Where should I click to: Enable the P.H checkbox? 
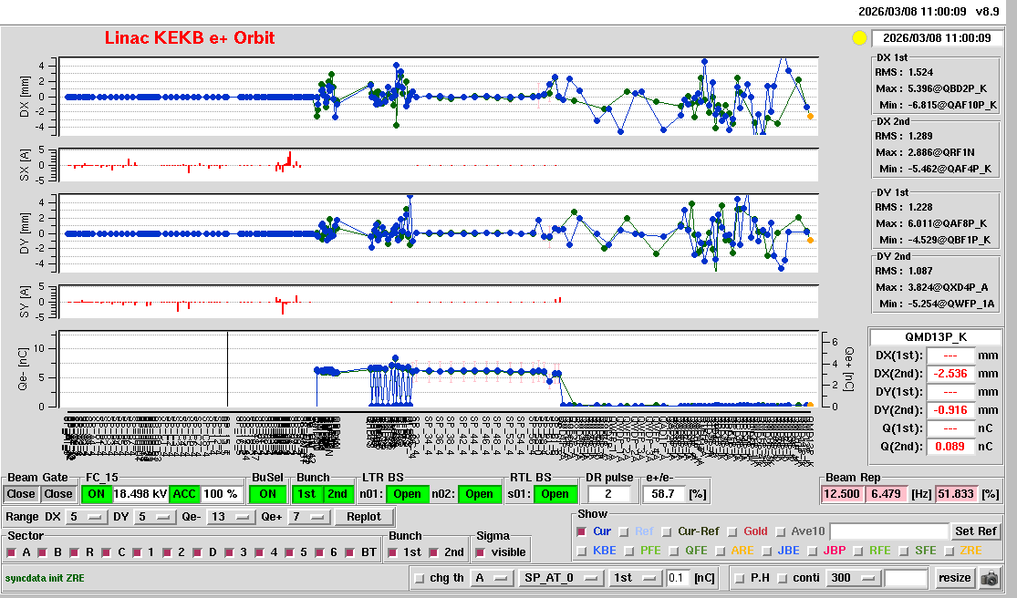(x=740, y=578)
